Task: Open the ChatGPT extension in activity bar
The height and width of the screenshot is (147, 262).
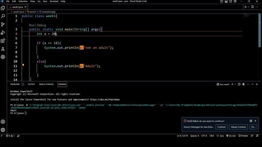Action: coord(3,57)
